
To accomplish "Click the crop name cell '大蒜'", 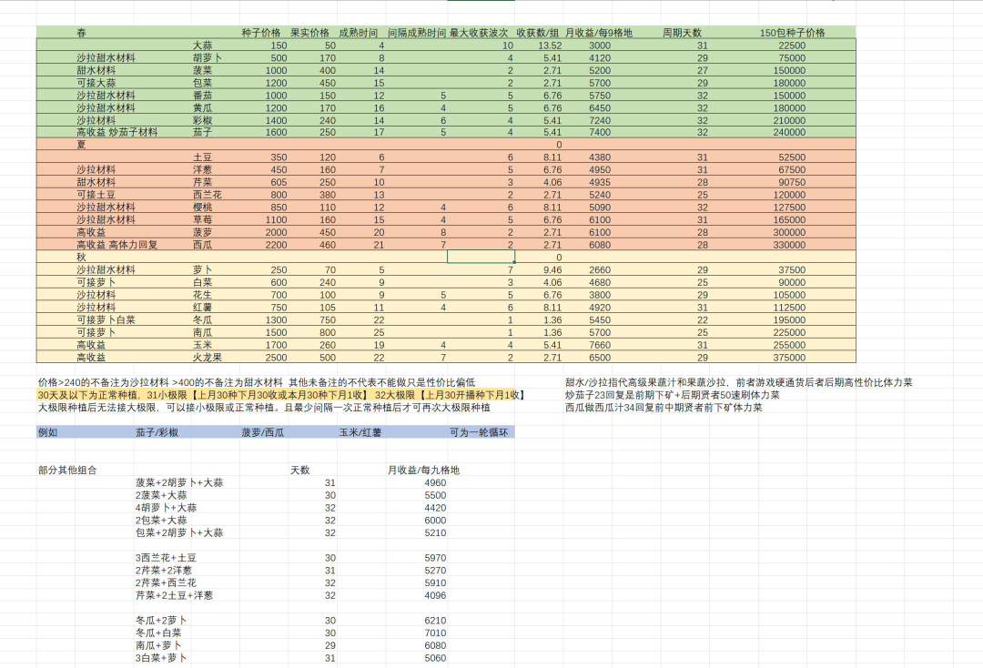I will [202, 46].
